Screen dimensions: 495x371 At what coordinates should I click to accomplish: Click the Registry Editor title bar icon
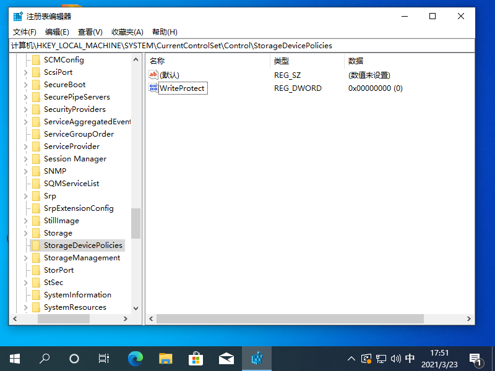[16, 15]
